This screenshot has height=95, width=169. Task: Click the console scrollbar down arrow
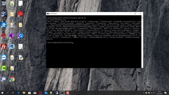(142, 67)
